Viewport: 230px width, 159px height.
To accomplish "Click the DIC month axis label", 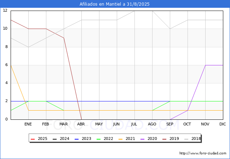I will point(223,124).
